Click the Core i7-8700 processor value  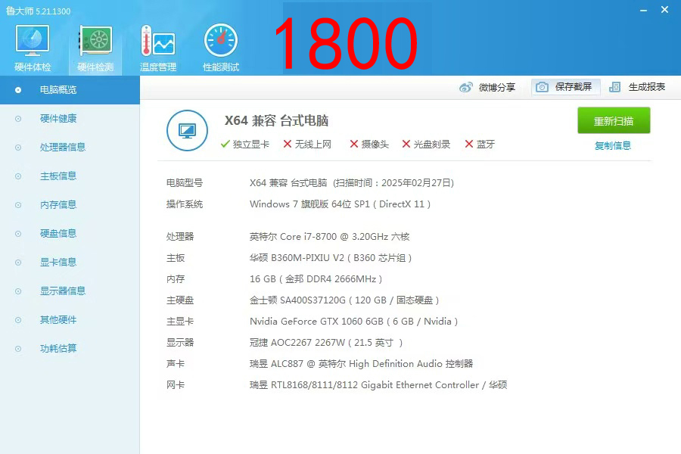point(329,237)
